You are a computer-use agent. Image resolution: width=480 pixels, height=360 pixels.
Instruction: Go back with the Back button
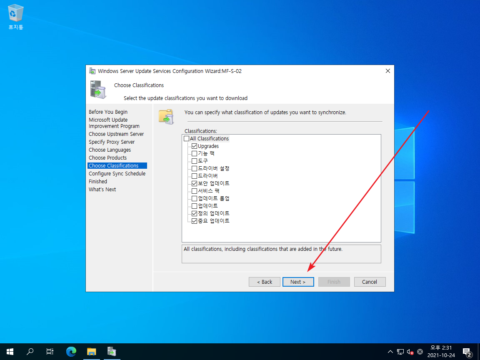click(x=265, y=282)
